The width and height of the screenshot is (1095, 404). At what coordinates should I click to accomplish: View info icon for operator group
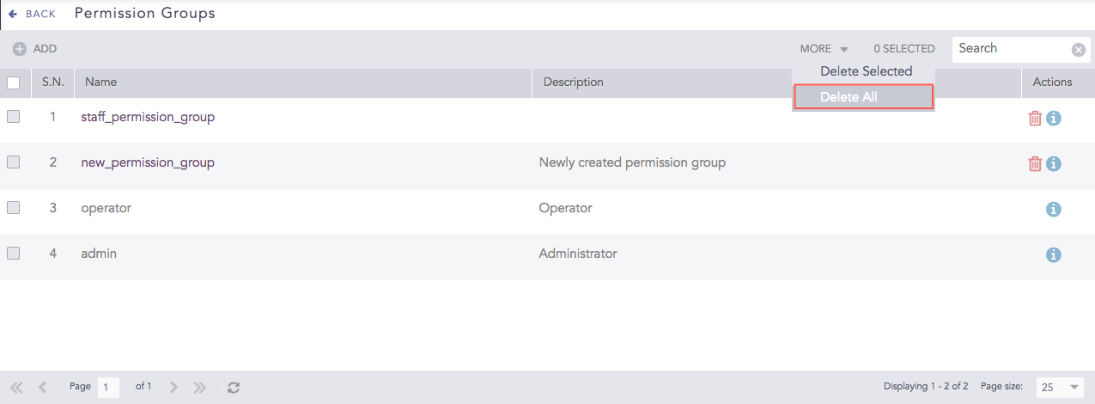pos(1054,209)
